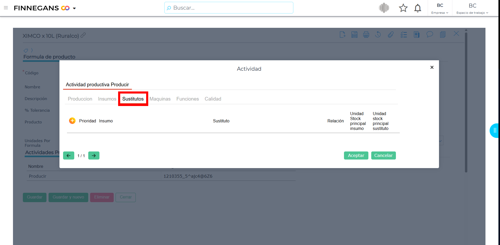Click the Unidad stock principal sustituto header

click(381, 121)
